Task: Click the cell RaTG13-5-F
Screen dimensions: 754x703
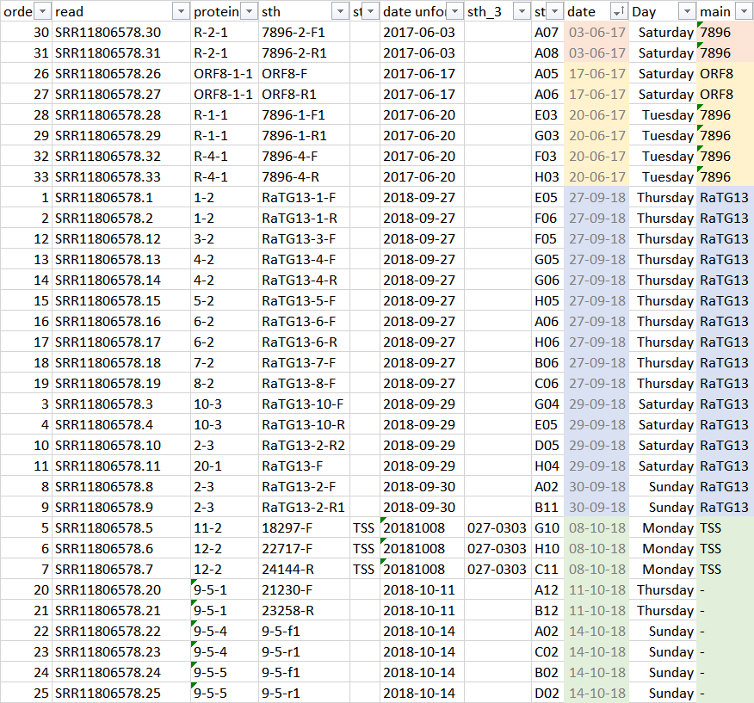Action: point(304,301)
